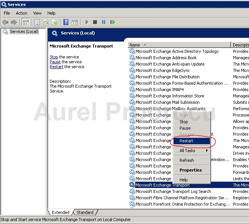Viewport: 249px width, 224px height.
Task: Choose Properties in the context menu
Action: click(x=192, y=170)
